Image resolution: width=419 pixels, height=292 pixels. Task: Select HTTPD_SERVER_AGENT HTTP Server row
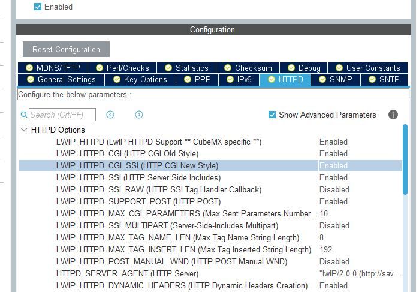click(210, 274)
